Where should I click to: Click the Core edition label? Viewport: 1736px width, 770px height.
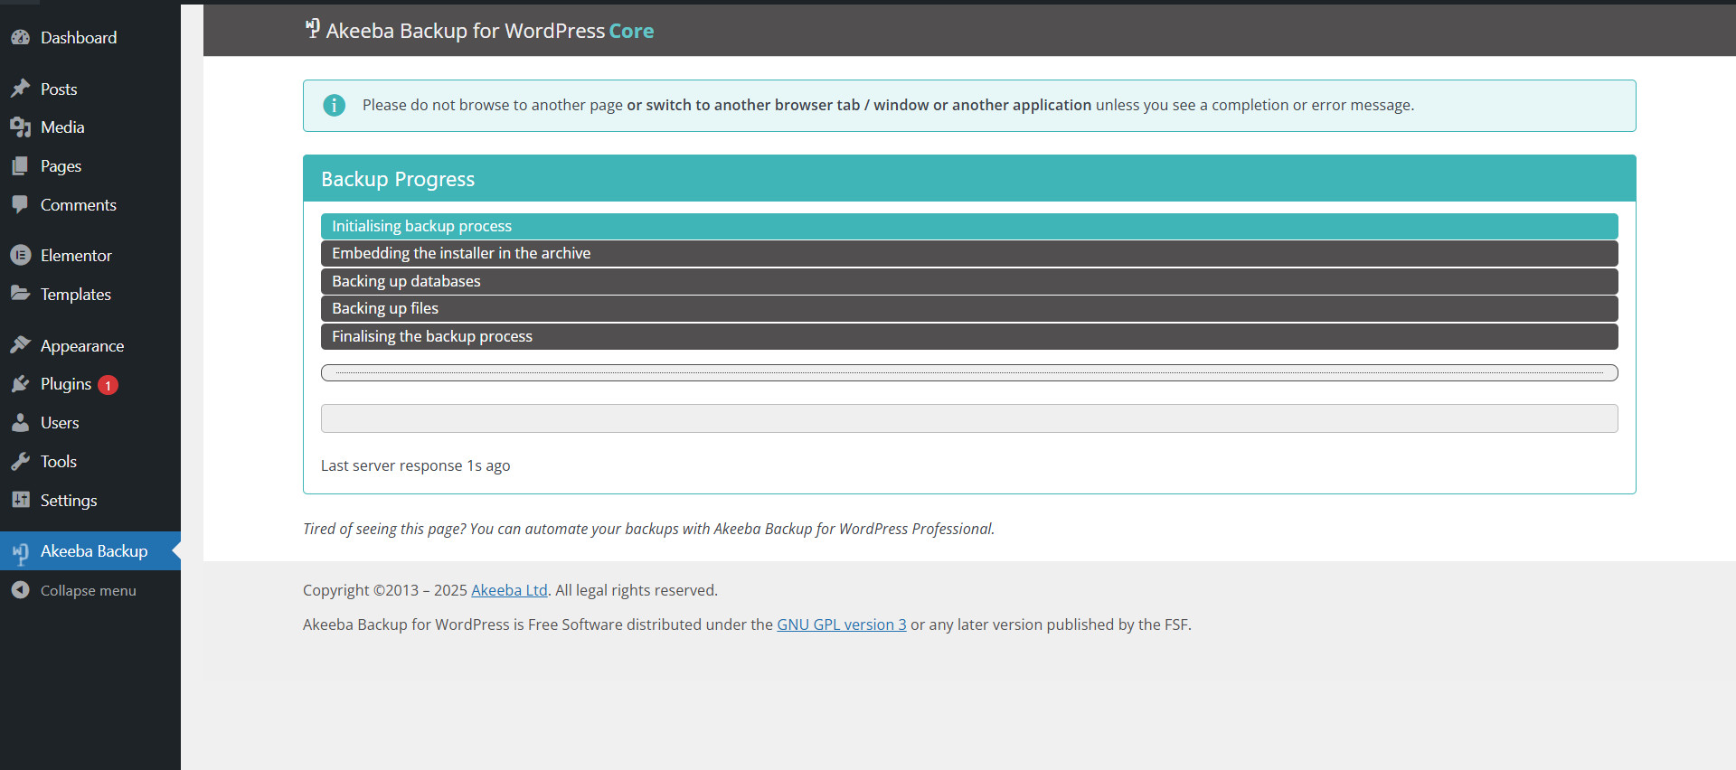tap(631, 31)
